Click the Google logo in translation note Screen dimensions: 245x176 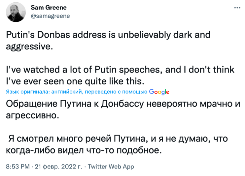[x=159, y=92]
